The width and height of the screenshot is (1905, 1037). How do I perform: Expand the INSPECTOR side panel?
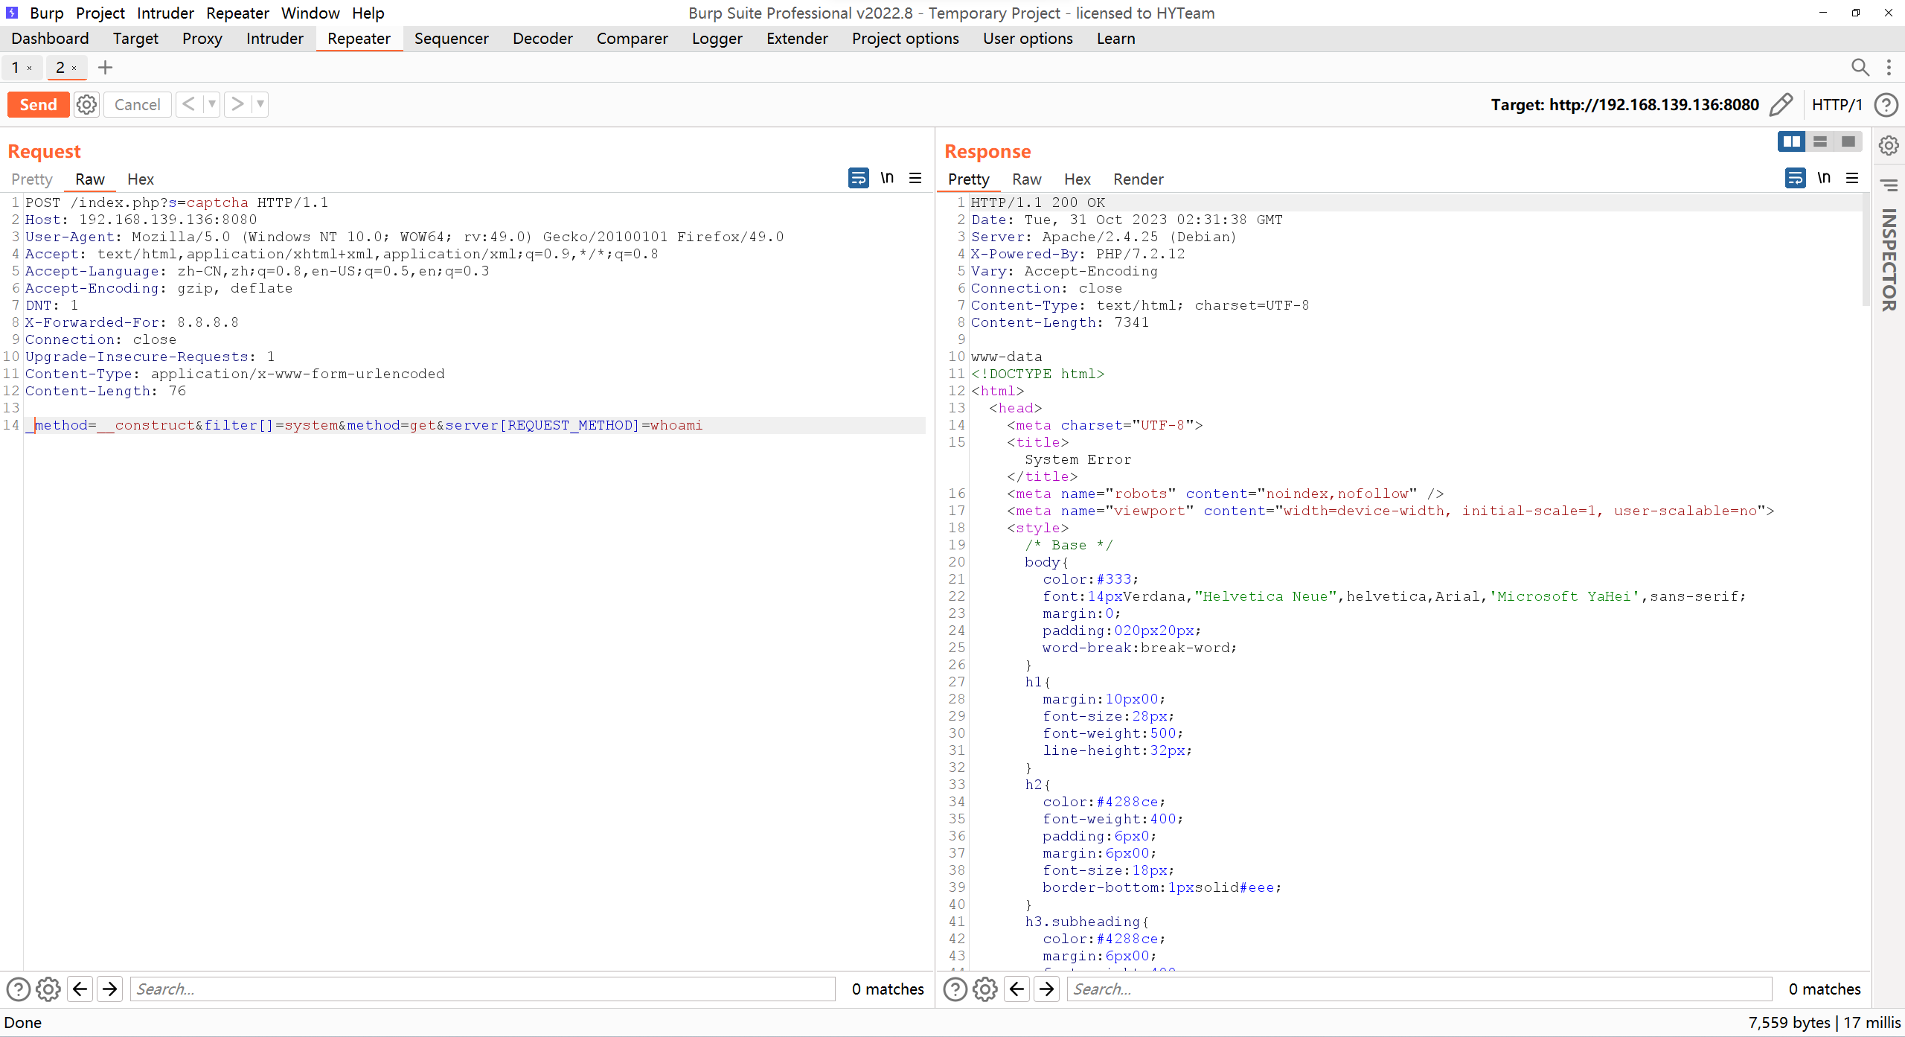[x=1889, y=260]
